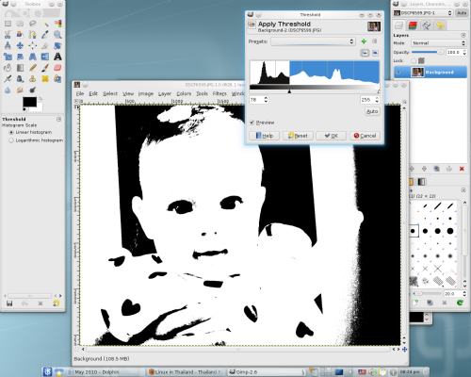The height and width of the screenshot is (377, 471).
Task: Open Help from Threshold dialog
Action: click(264, 136)
